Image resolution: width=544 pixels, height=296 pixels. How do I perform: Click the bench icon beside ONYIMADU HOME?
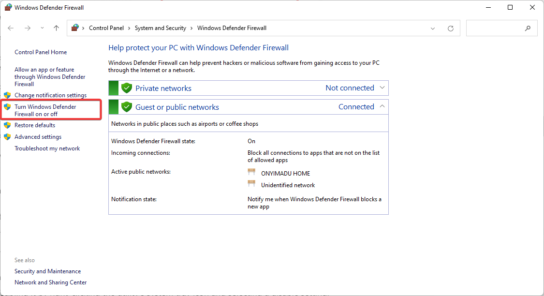point(251,173)
